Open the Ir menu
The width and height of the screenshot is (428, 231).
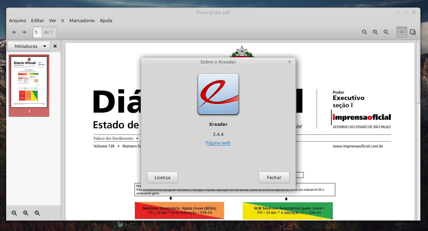tap(63, 20)
